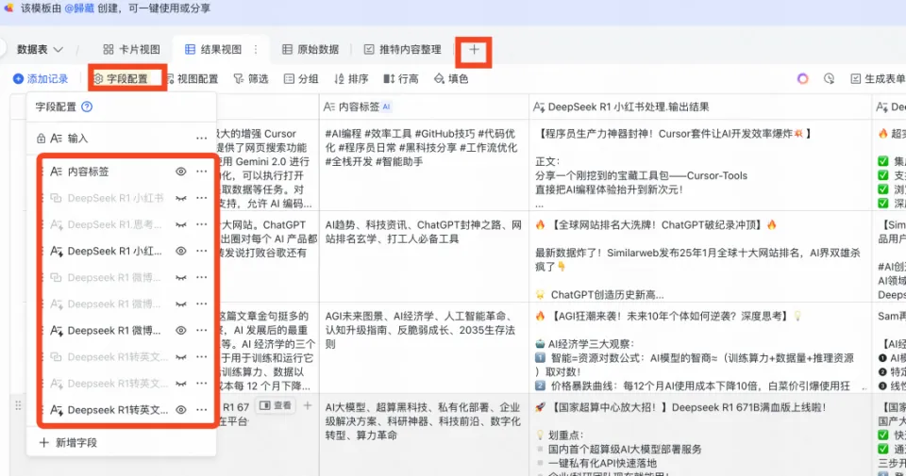The image size is (906, 476).
Task: Open the 分组 grouping tool
Action: click(301, 79)
